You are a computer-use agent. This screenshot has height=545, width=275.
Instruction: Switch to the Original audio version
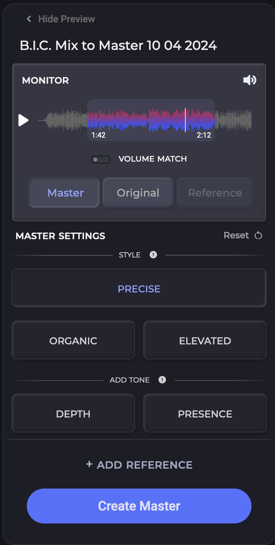(138, 192)
